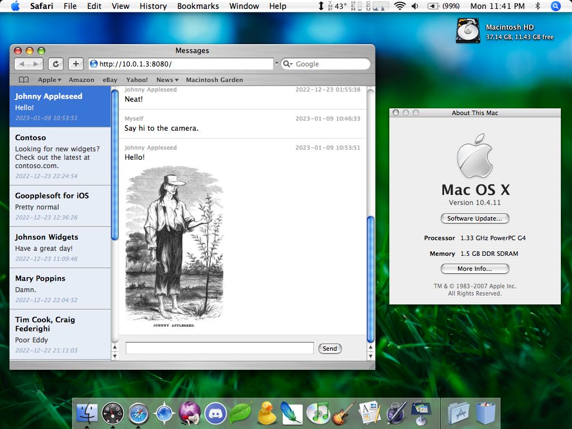Image resolution: width=572 pixels, height=429 pixels.
Task: Open the History menu
Action: coord(153,6)
